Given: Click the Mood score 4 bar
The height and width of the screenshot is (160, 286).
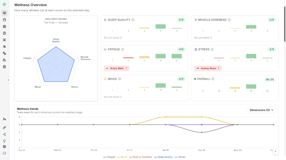Looking at the screenshot, I should (161, 86).
